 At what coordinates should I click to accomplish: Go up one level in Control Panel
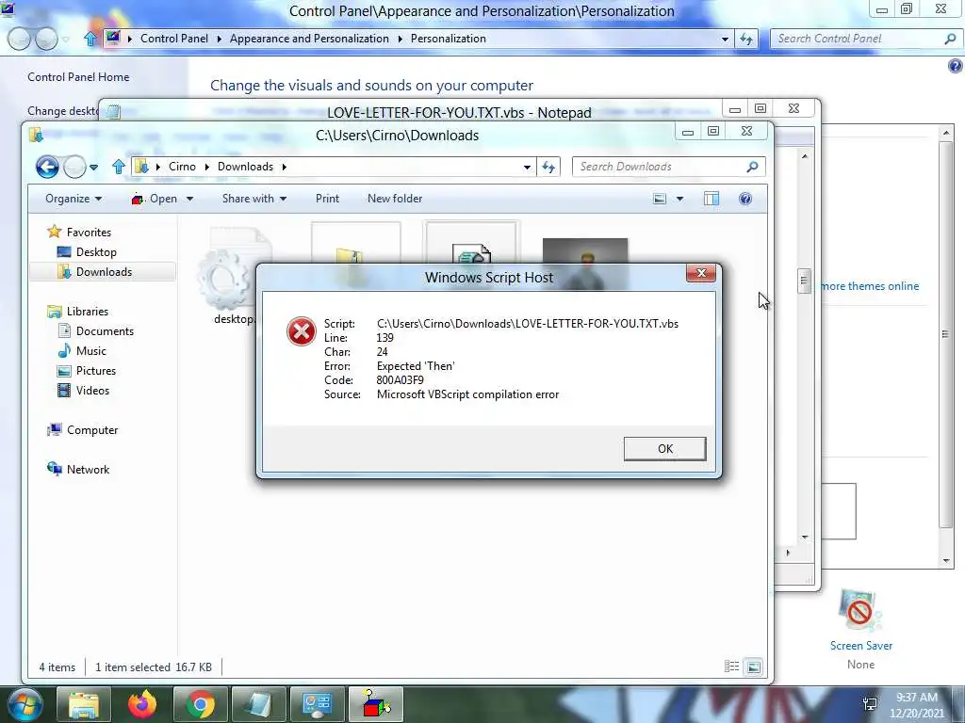[90, 39]
